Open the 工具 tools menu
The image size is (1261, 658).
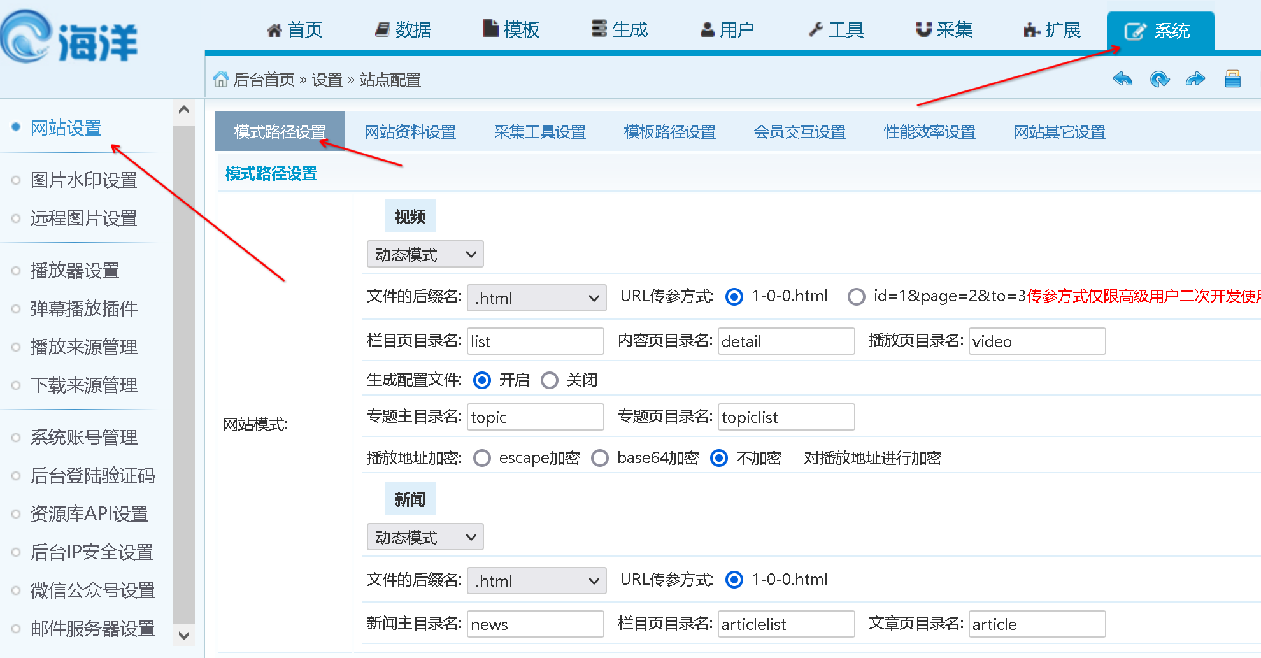836,30
